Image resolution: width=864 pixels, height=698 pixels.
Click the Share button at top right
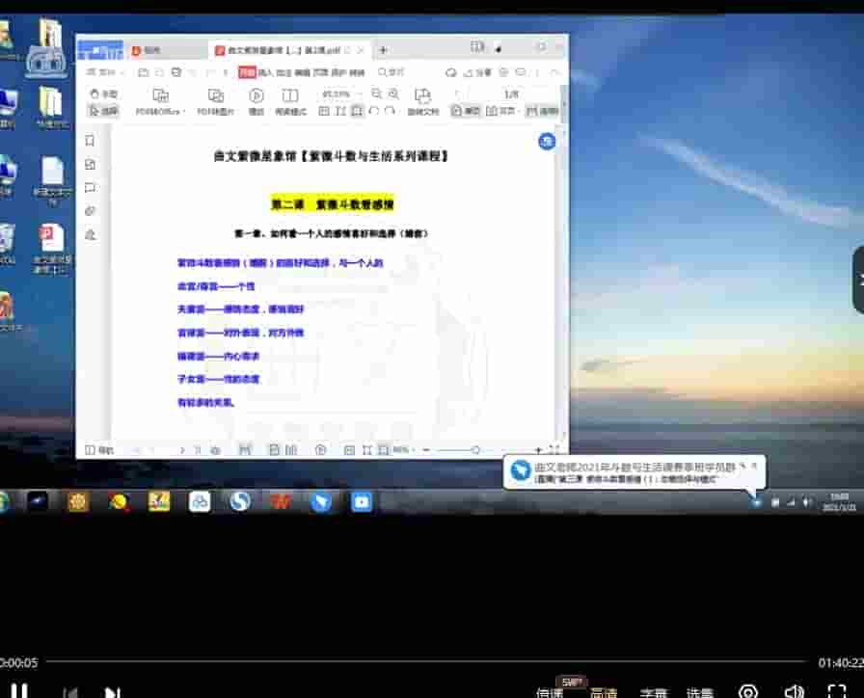coord(476,71)
